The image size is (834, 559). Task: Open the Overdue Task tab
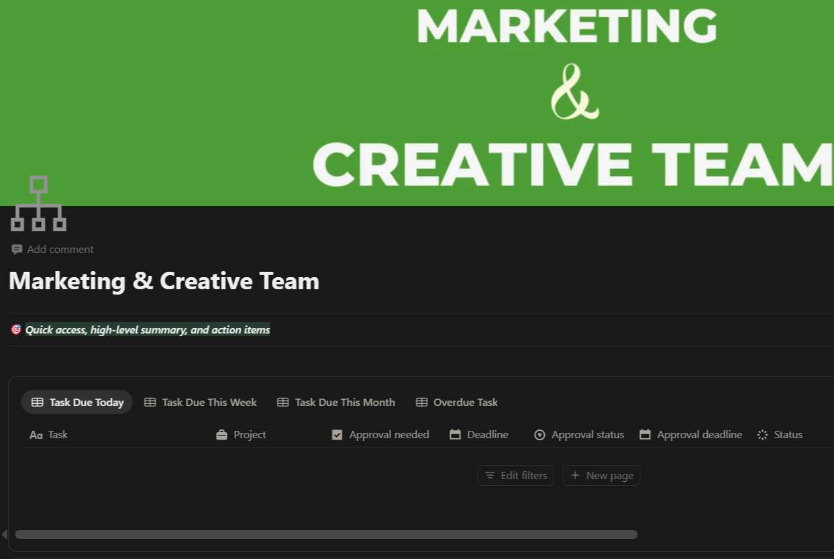[x=456, y=403]
